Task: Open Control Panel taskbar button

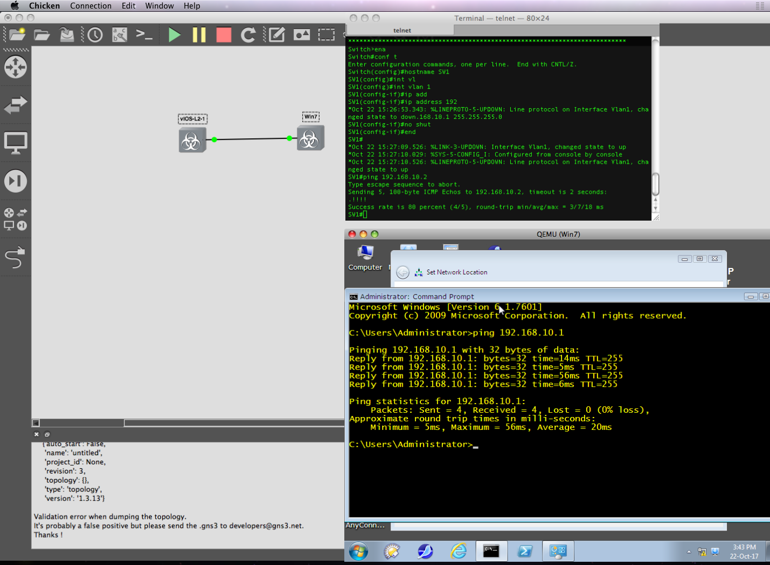Action: coord(558,551)
